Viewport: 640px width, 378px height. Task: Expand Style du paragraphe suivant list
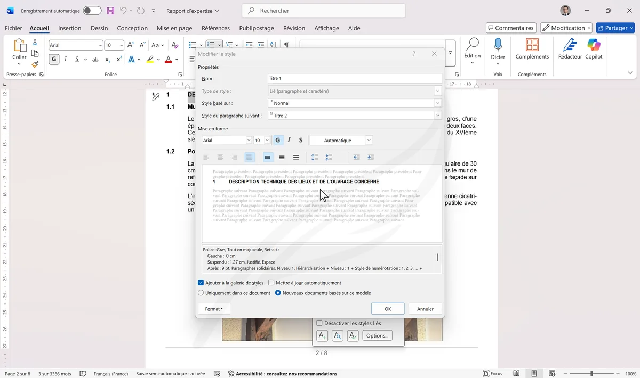[x=438, y=116]
